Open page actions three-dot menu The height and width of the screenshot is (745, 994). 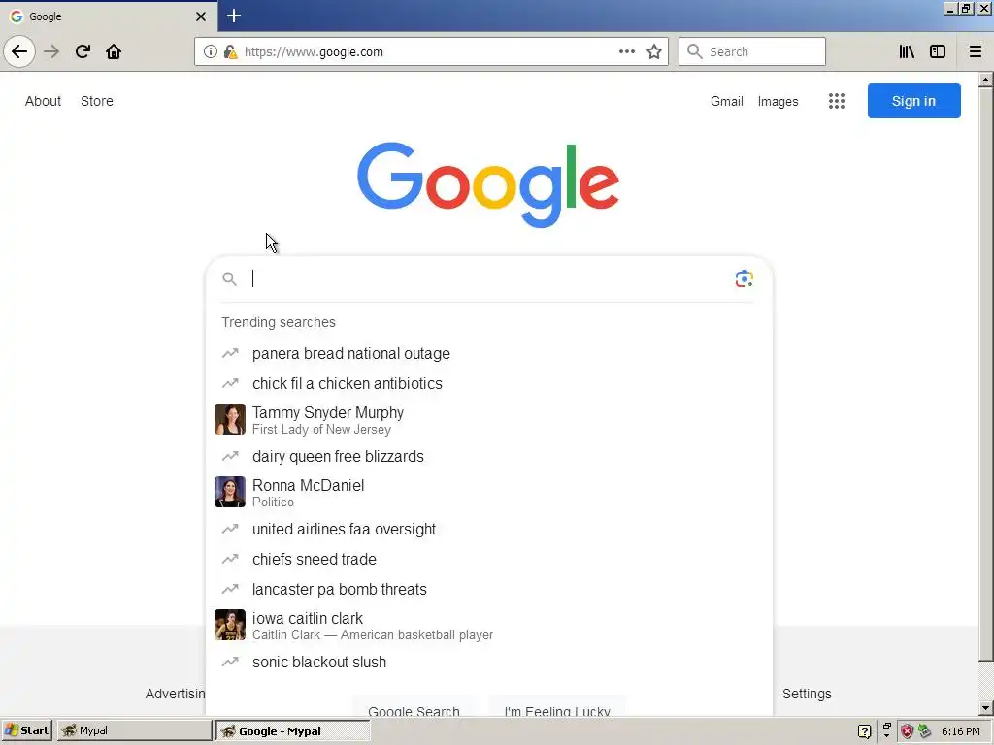pyautogui.click(x=626, y=51)
